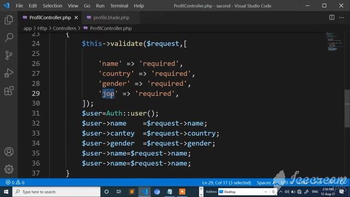Screen dimensions: 350x197
Task: Open the editor More Actions ellipsis
Action: pyautogui.click(x=341, y=18)
